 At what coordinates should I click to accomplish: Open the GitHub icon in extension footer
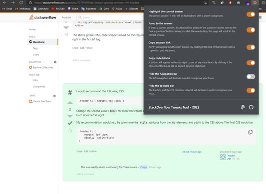click(251, 107)
